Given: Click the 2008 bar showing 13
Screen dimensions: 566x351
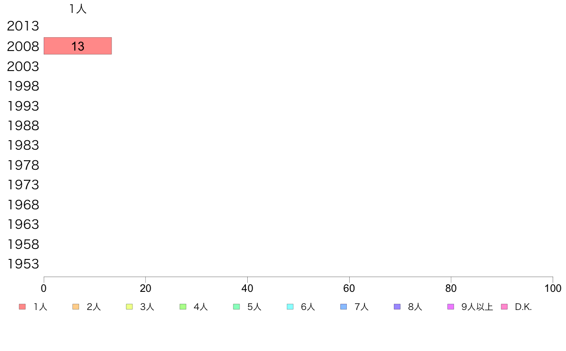Looking at the screenshot, I should (x=78, y=46).
